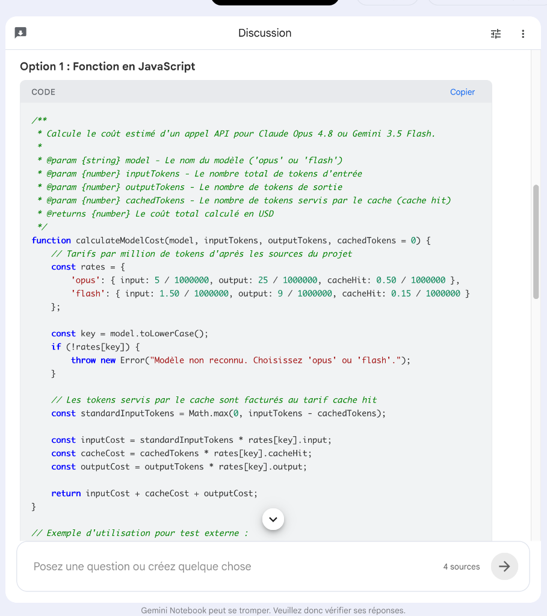Open the three-dot more options menu
Viewport: 547px width, 616px height.
click(x=523, y=34)
